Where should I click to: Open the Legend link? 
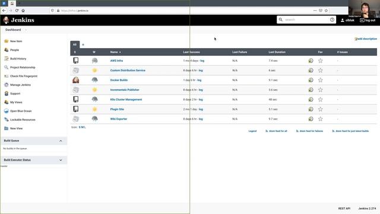[252, 131]
